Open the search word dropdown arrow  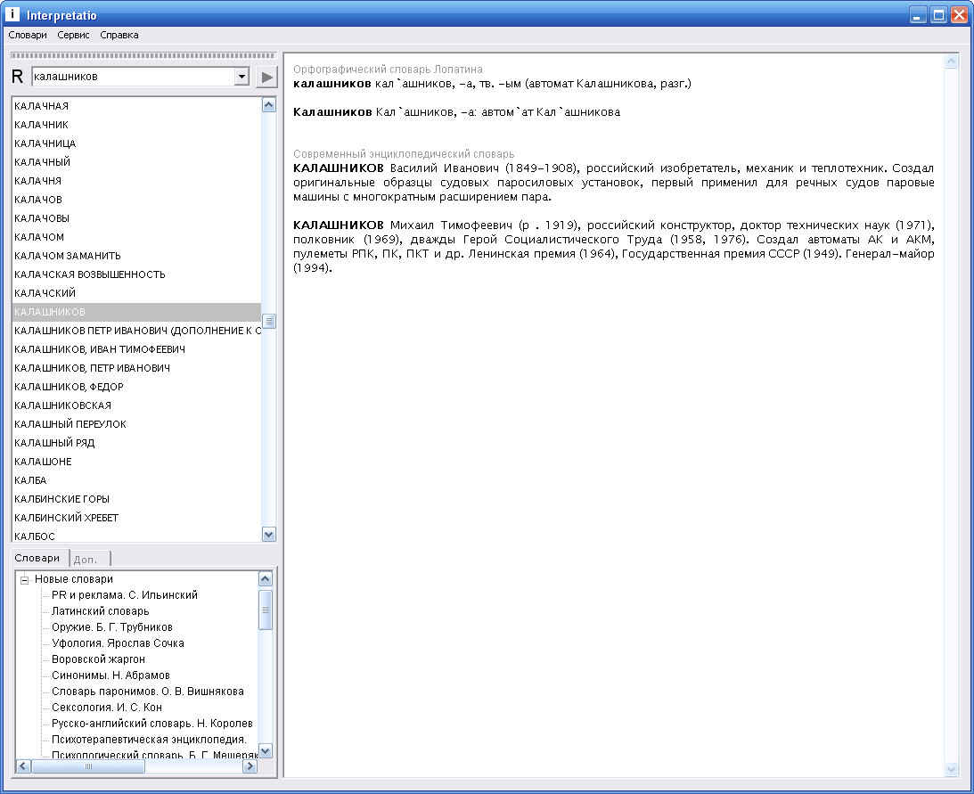pos(241,77)
